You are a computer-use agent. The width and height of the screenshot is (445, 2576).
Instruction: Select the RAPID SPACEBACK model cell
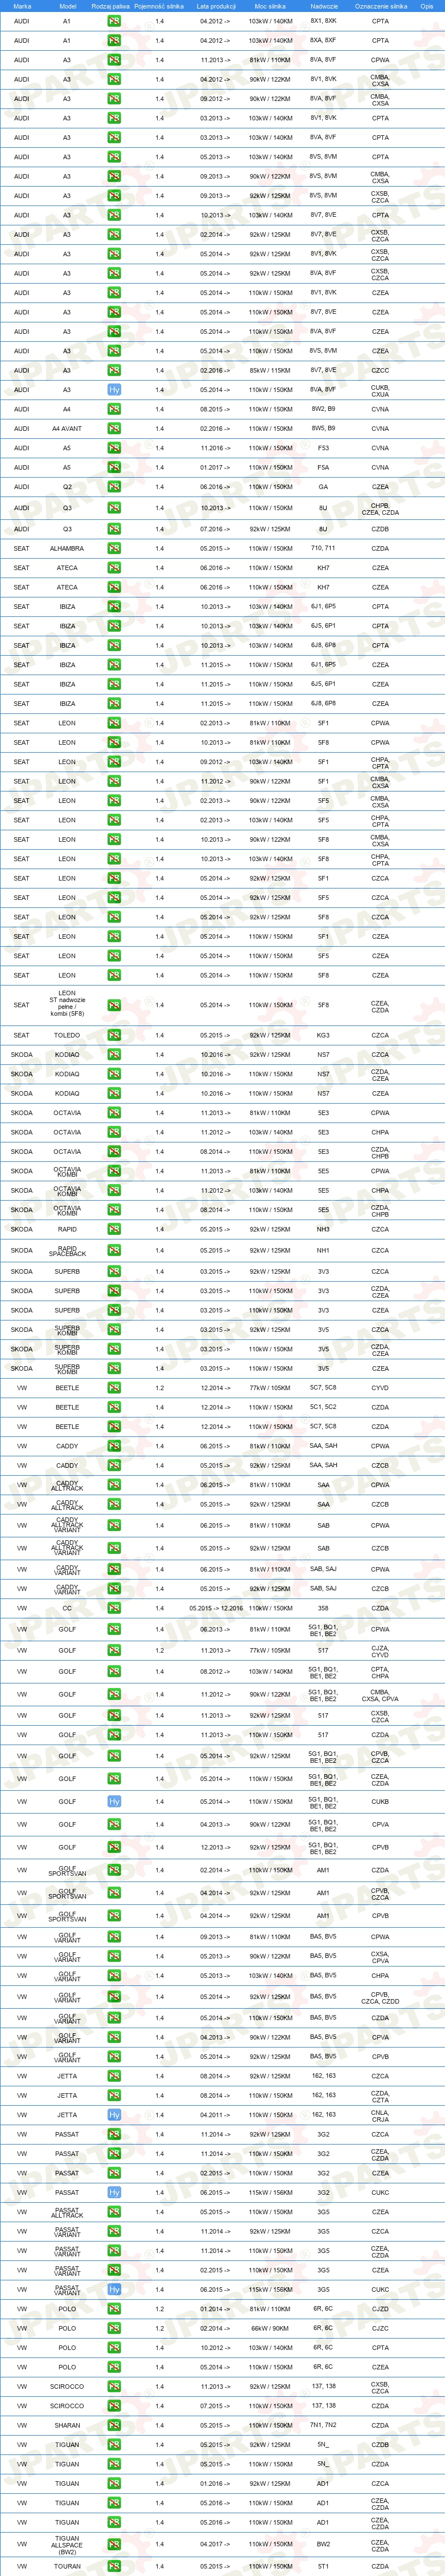pyautogui.click(x=67, y=1250)
